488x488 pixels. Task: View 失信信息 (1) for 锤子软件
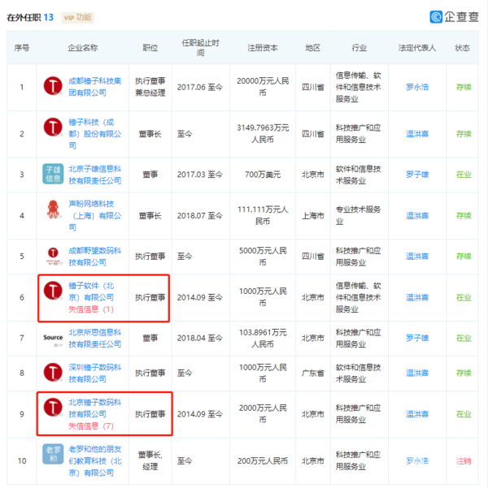click(x=91, y=309)
